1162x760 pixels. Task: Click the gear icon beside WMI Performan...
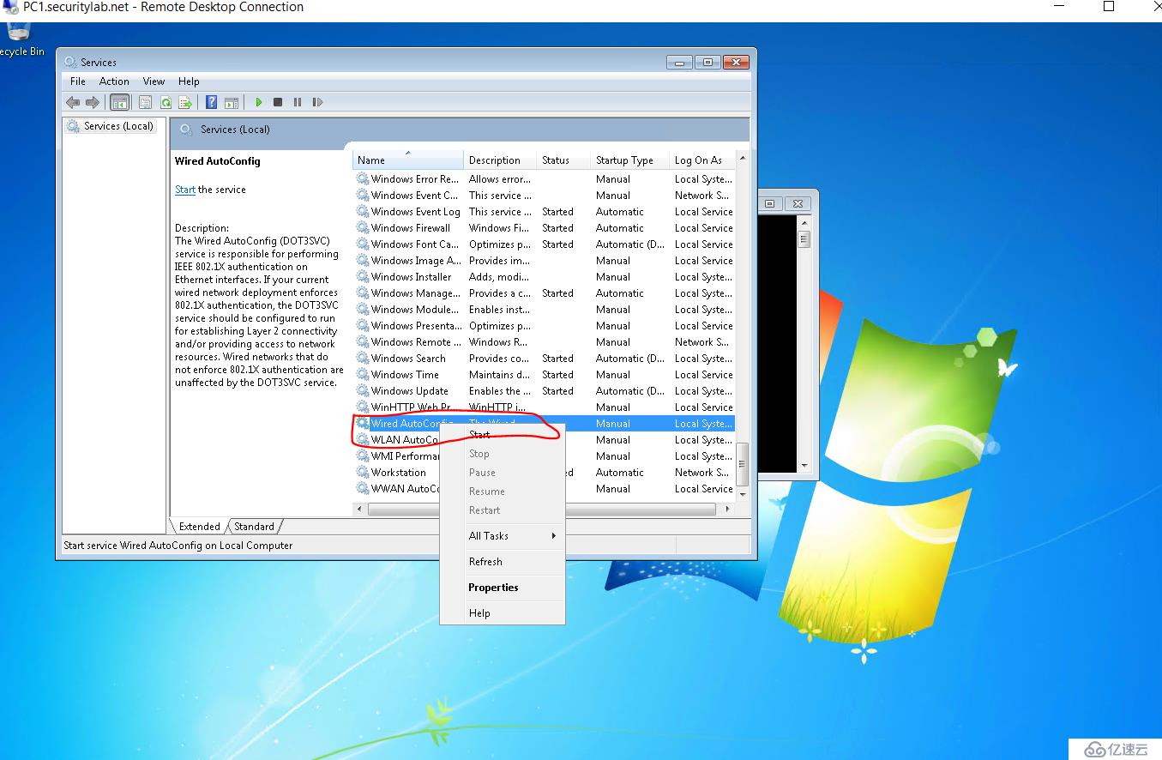coord(363,456)
